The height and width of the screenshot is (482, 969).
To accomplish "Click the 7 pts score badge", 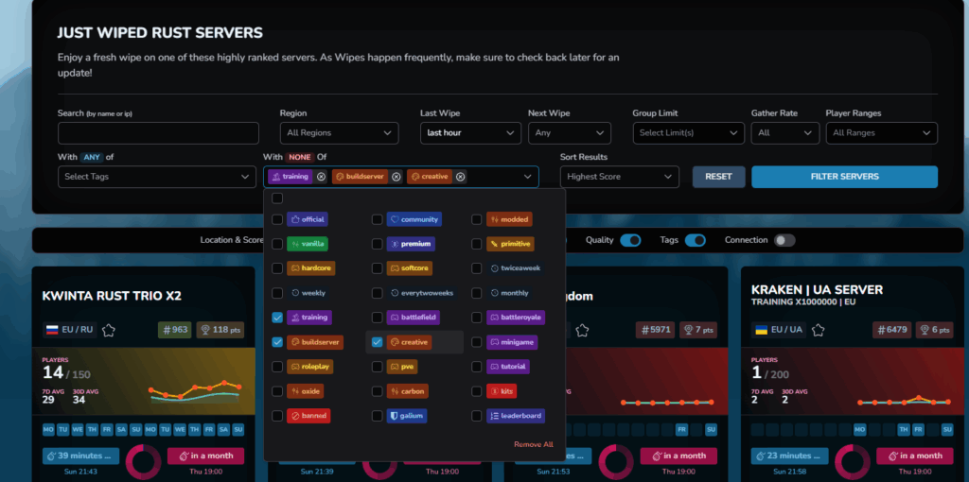I will 698,330.
